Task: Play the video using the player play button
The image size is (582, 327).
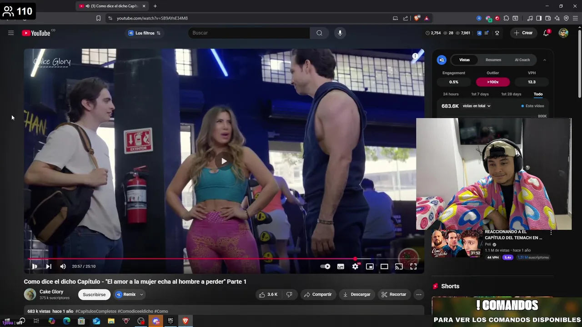Action: click(35, 267)
